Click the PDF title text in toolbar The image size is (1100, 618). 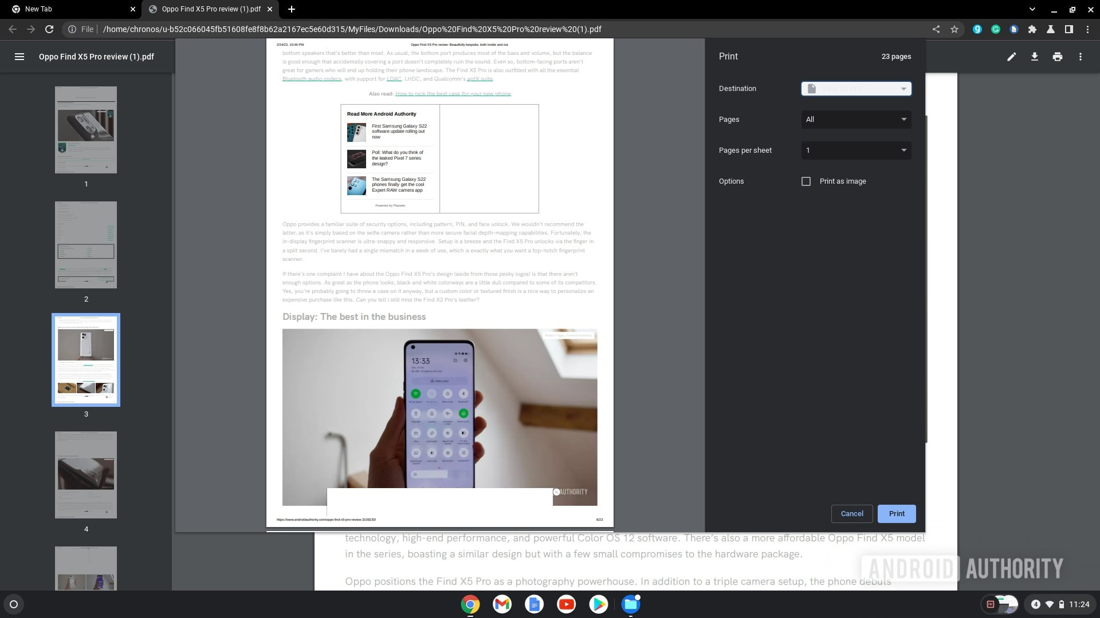coord(96,57)
